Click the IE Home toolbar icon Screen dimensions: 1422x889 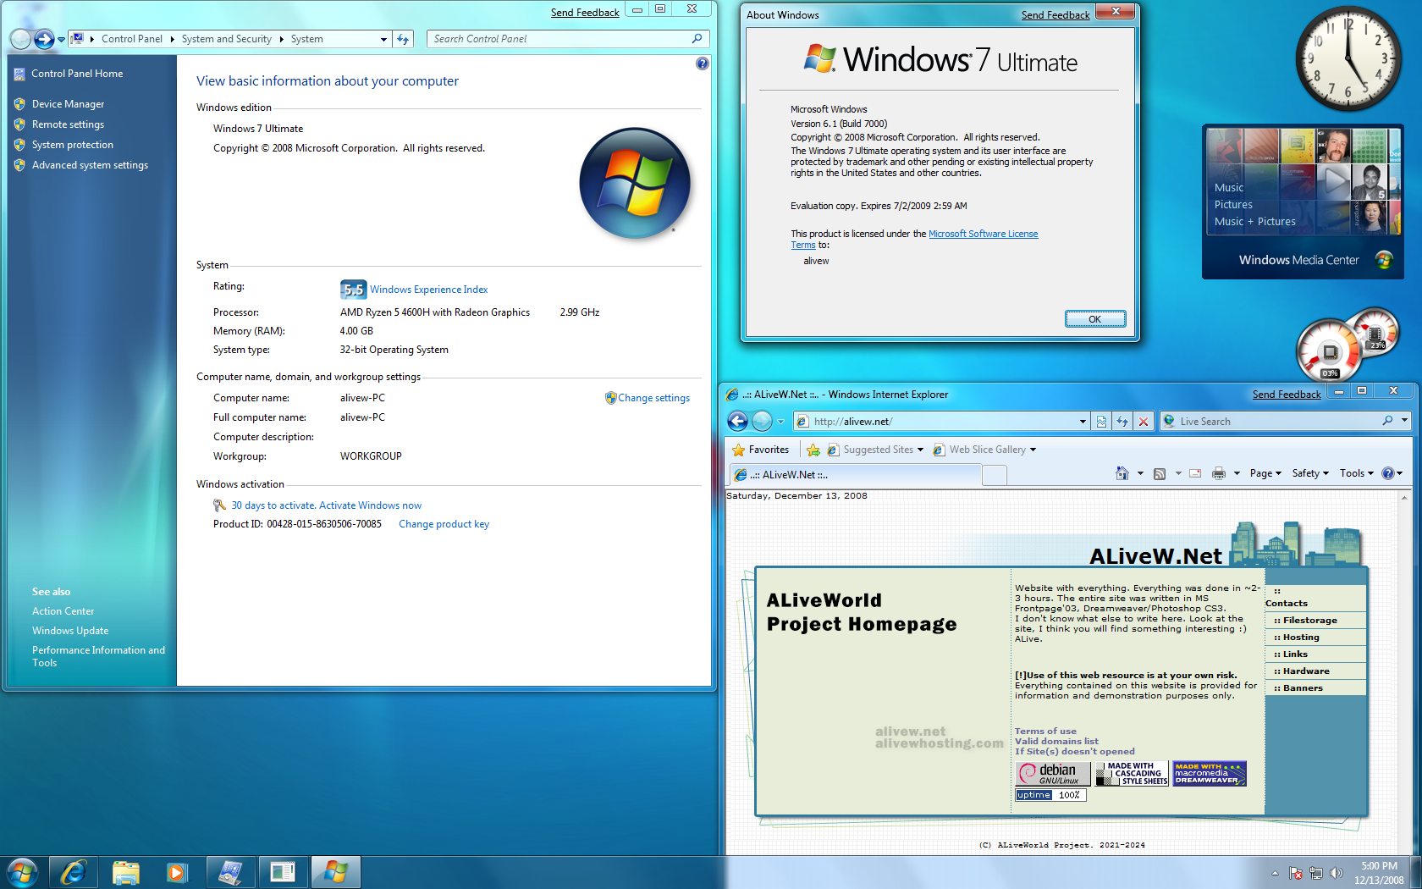pyautogui.click(x=1122, y=473)
